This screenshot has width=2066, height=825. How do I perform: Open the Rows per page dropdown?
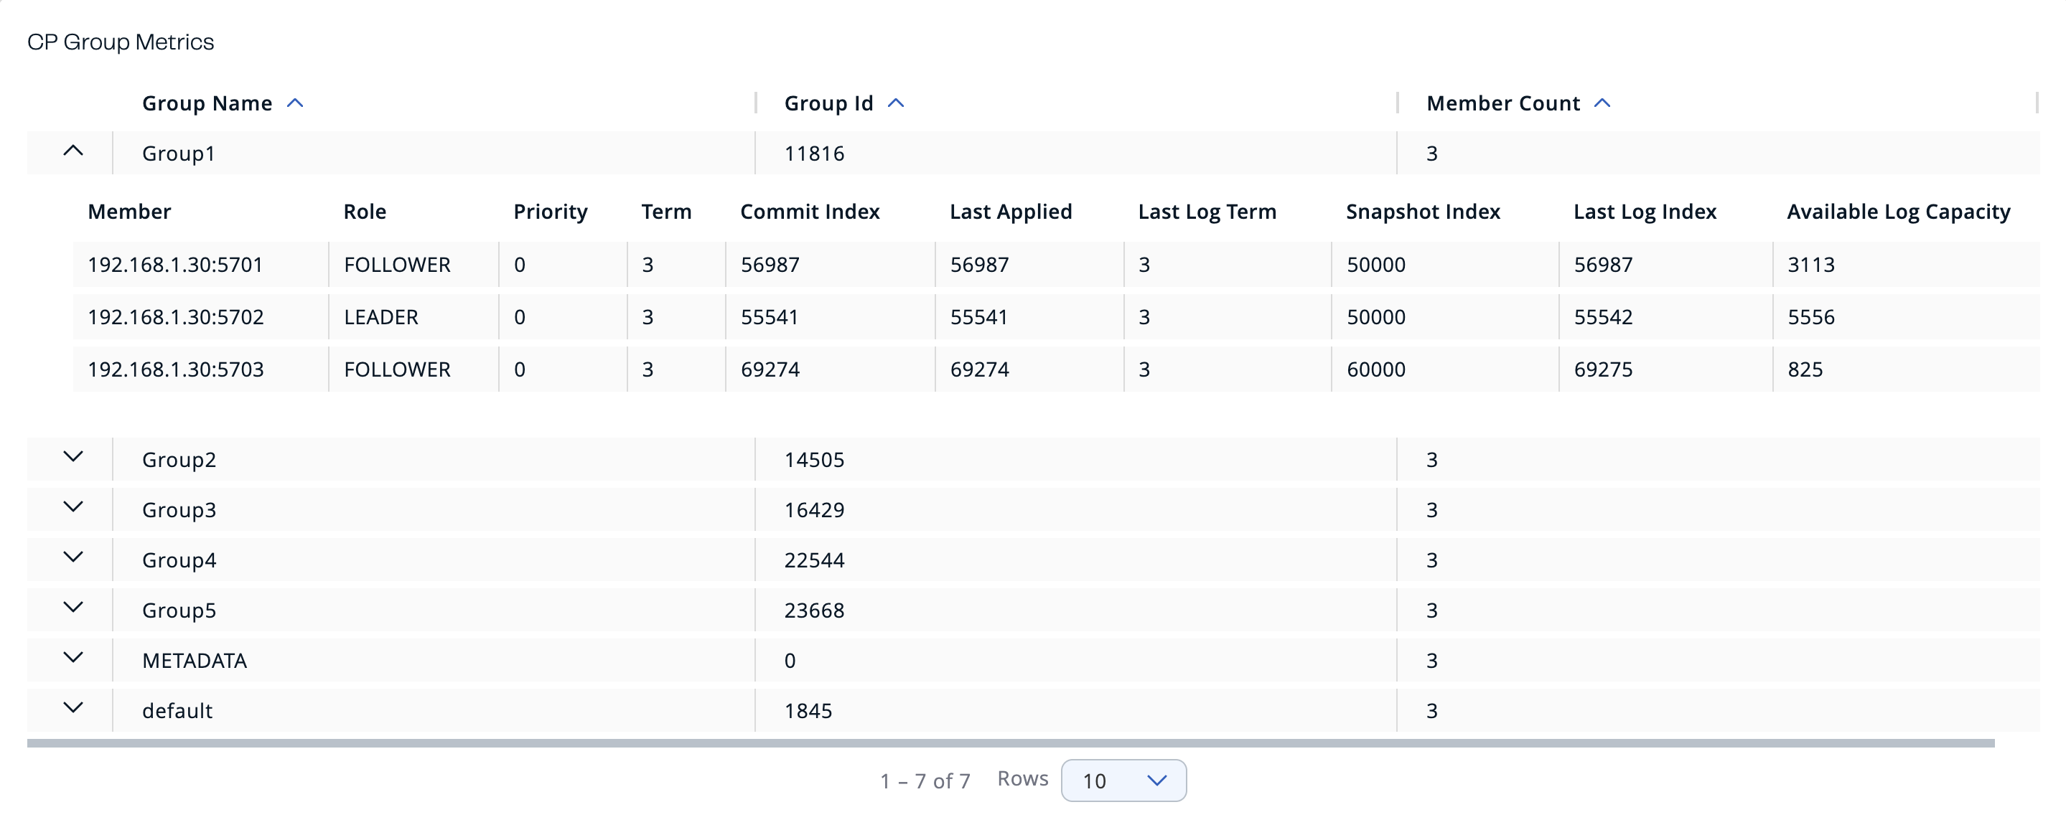(x=1123, y=779)
